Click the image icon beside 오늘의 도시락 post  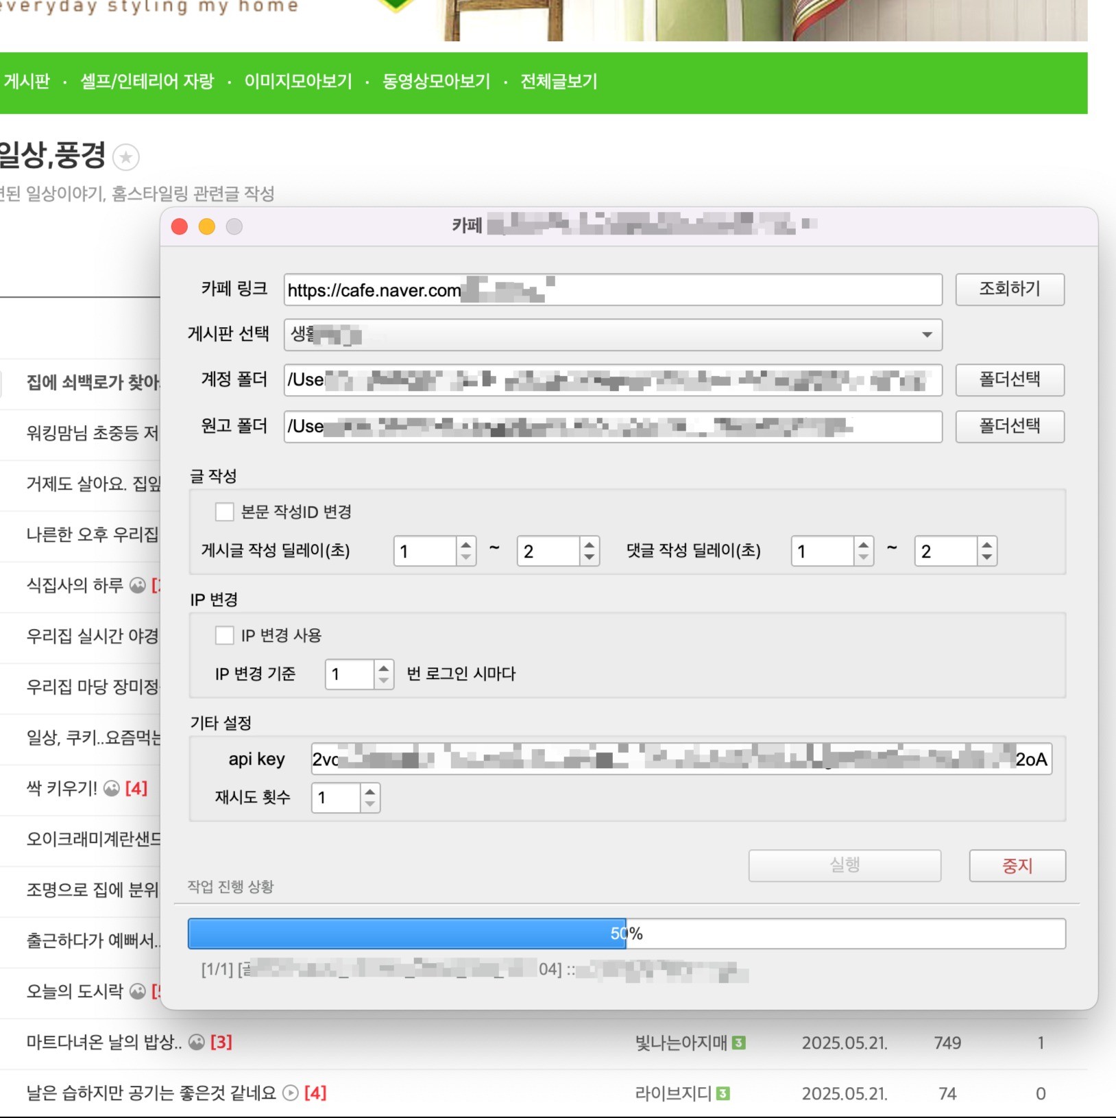point(138,992)
